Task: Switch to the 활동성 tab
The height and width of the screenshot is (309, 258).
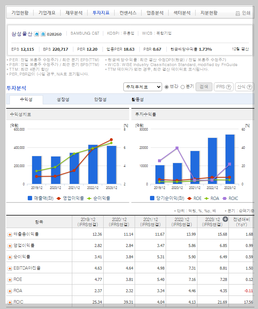Action: pos(138,100)
